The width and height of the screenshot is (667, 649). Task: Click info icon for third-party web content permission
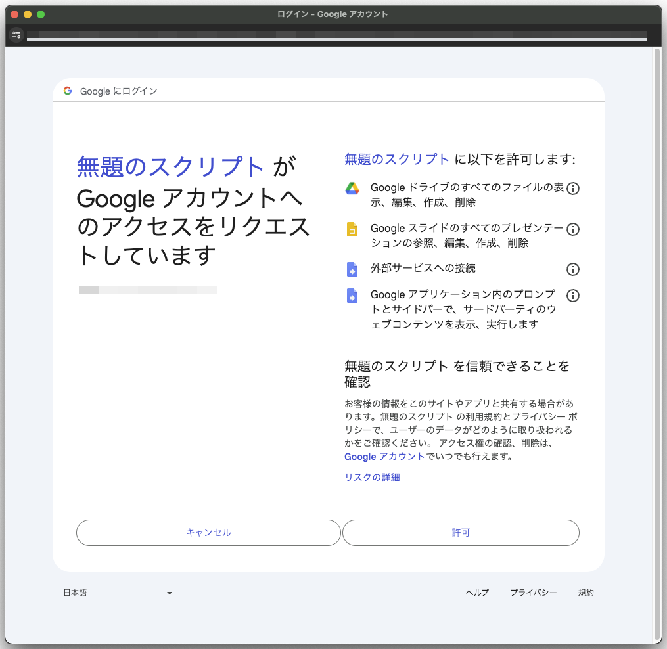click(572, 296)
